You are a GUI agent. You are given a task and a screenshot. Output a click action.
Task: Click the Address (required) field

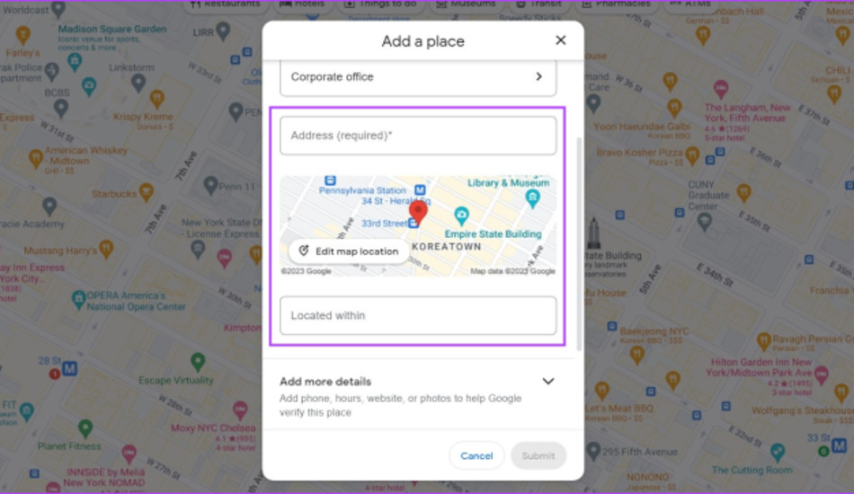coord(418,136)
